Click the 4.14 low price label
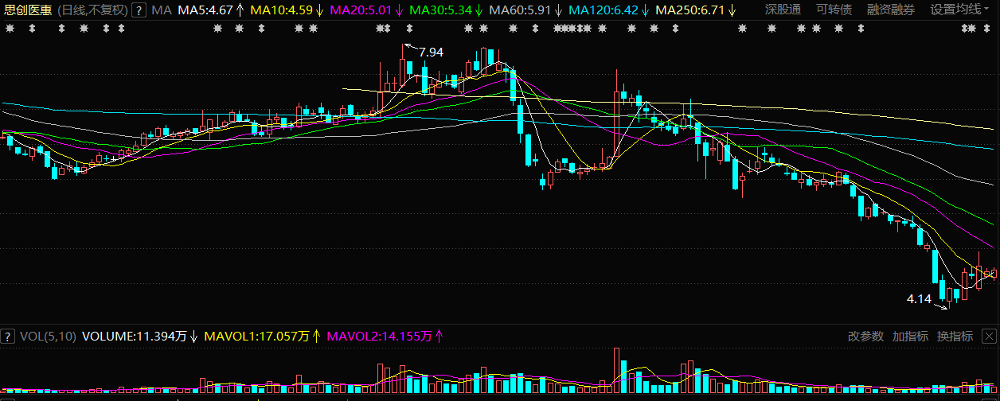The width and height of the screenshot is (1000, 401). click(919, 299)
